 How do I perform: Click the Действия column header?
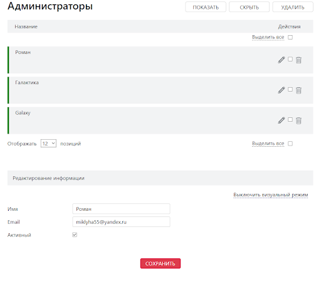[x=289, y=26]
